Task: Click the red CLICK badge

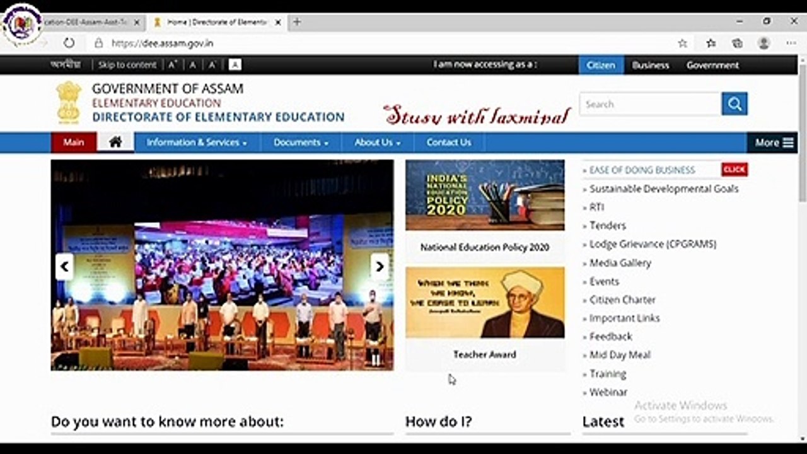Action: (x=734, y=169)
